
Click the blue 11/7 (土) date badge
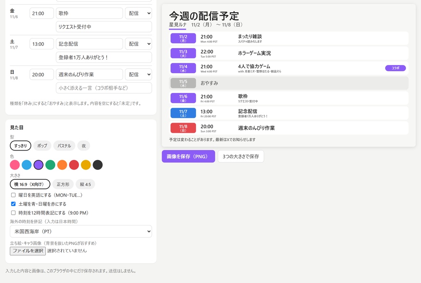pyautogui.click(x=183, y=113)
